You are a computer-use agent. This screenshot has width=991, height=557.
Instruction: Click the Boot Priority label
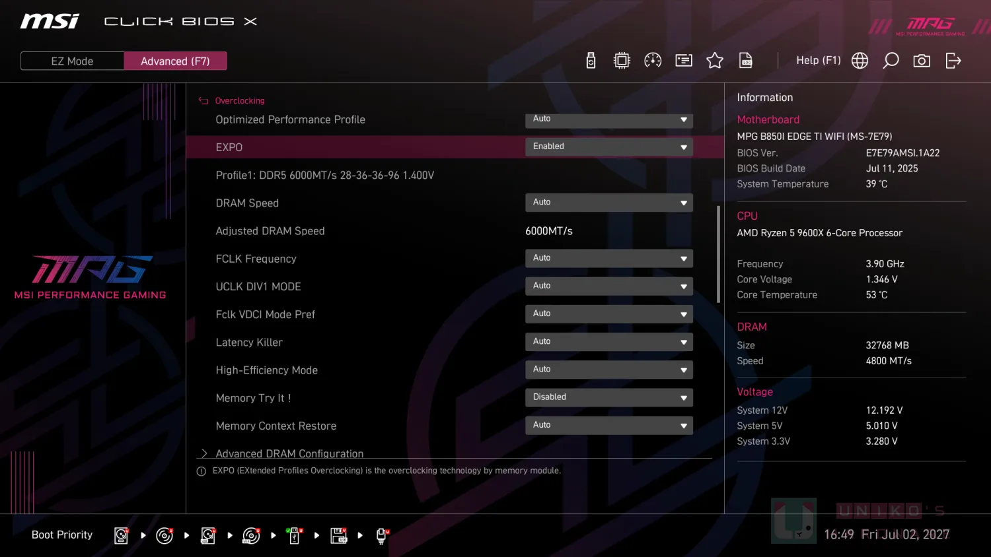click(x=62, y=535)
